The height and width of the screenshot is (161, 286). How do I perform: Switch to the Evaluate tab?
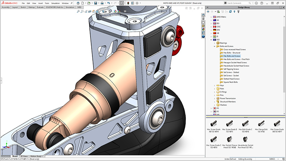point(40,7)
